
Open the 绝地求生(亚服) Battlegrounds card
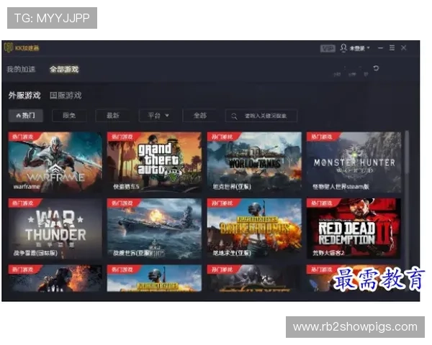(x=254, y=229)
